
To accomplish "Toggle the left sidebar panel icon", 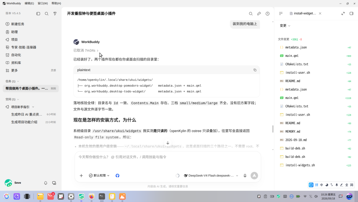I will (38, 14).
